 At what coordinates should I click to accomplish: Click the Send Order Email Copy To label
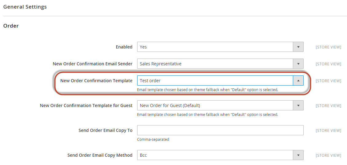coord(105,130)
